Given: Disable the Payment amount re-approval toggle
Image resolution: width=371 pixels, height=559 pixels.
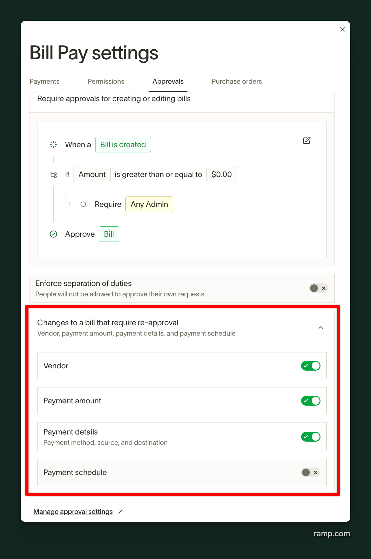Looking at the screenshot, I should point(310,401).
